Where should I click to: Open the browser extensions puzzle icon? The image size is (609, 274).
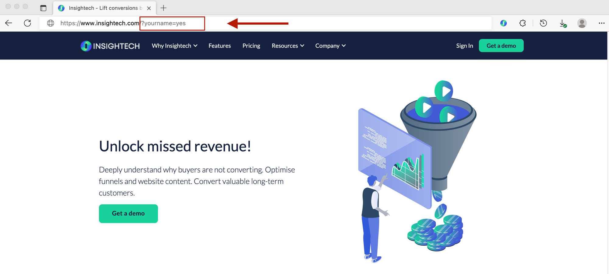pyautogui.click(x=523, y=23)
